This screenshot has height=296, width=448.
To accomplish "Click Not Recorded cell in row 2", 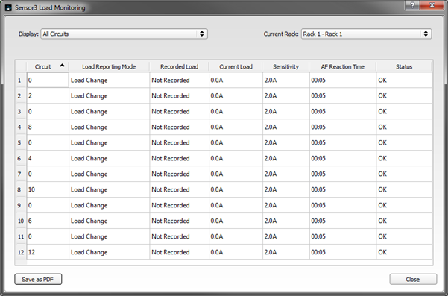I will click(179, 95).
